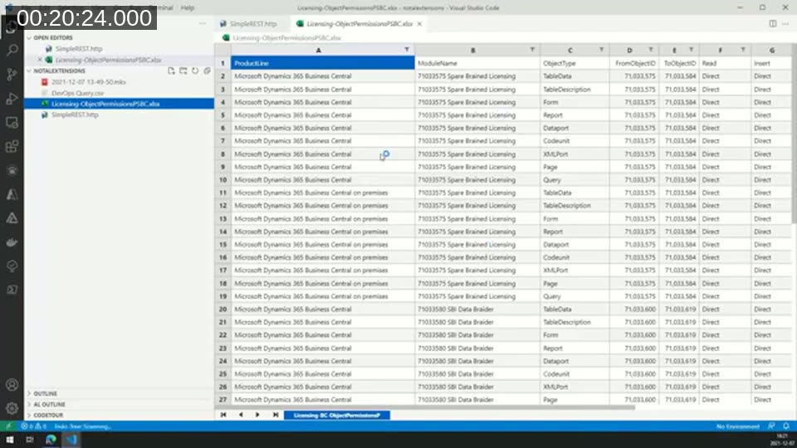Open filter dropdown for column D

coord(651,50)
